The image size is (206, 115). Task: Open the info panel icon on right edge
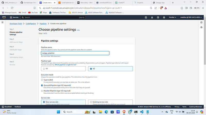coord(201,22)
